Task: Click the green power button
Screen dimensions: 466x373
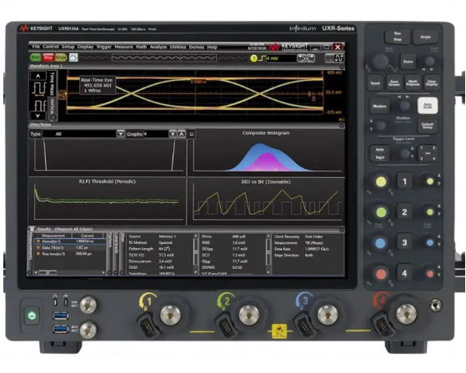Action: [x=32, y=316]
